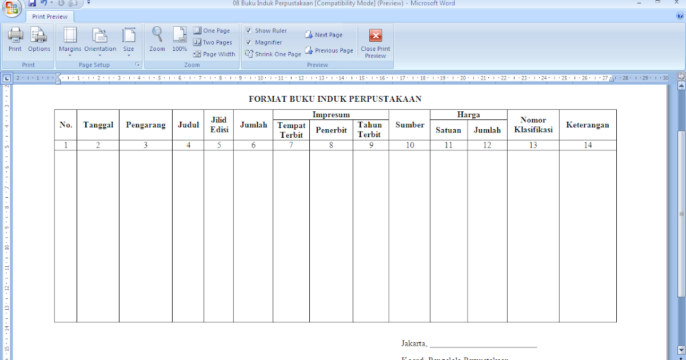Open Microsoft Office Word Help
Screen dimensions: 686x360
[x=680, y=17]
